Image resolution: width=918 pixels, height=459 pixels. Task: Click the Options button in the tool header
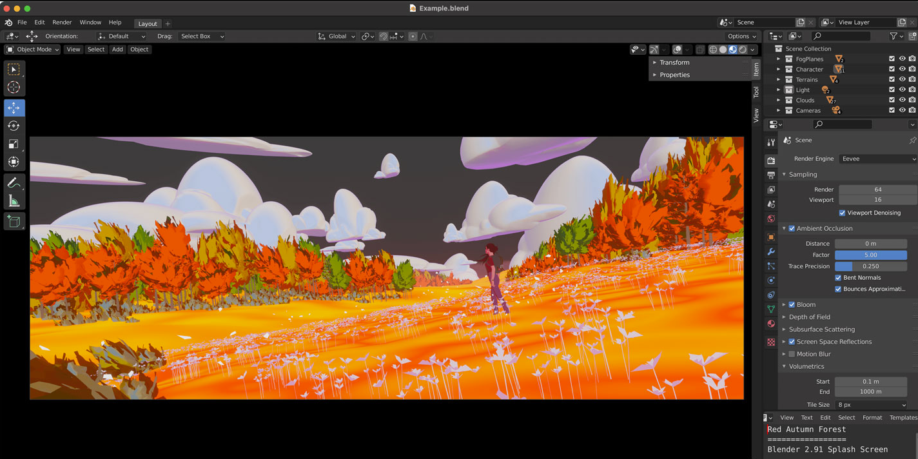(x=741, y=37)
